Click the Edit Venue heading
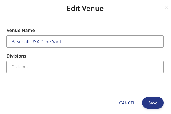 point(85,9)
